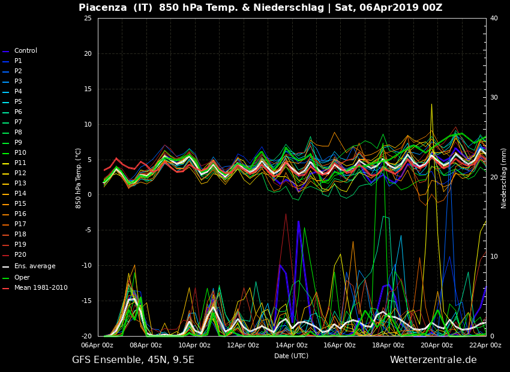Click the Mean 1981-2010 legend label
This screenshot has height=372, width=510.
click(41, 288)
